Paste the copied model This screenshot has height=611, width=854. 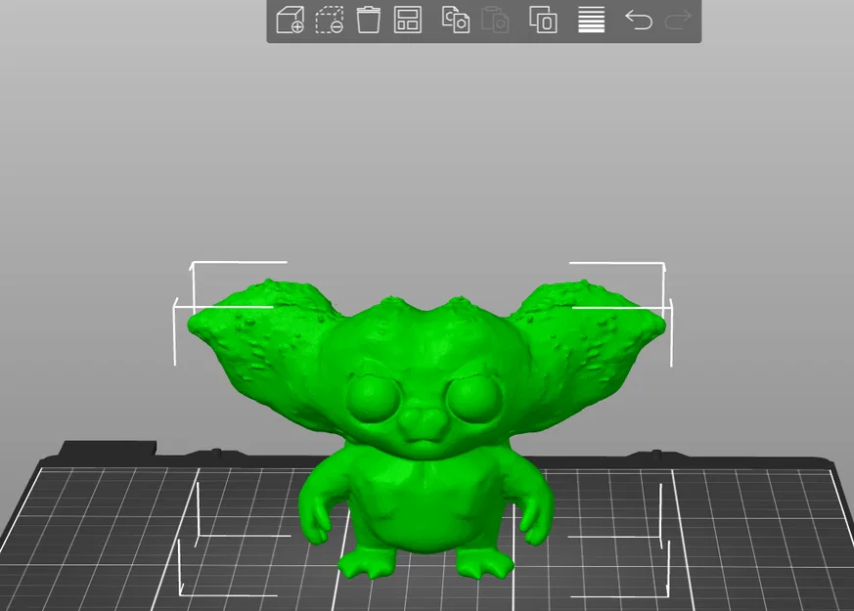click(495, 19)
